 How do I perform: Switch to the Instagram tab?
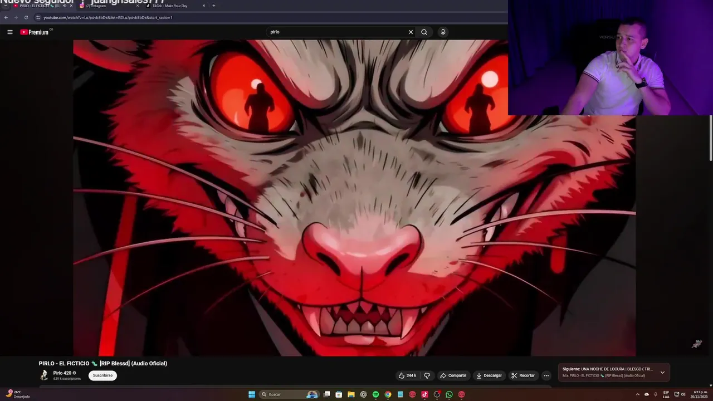coord(109,6)
